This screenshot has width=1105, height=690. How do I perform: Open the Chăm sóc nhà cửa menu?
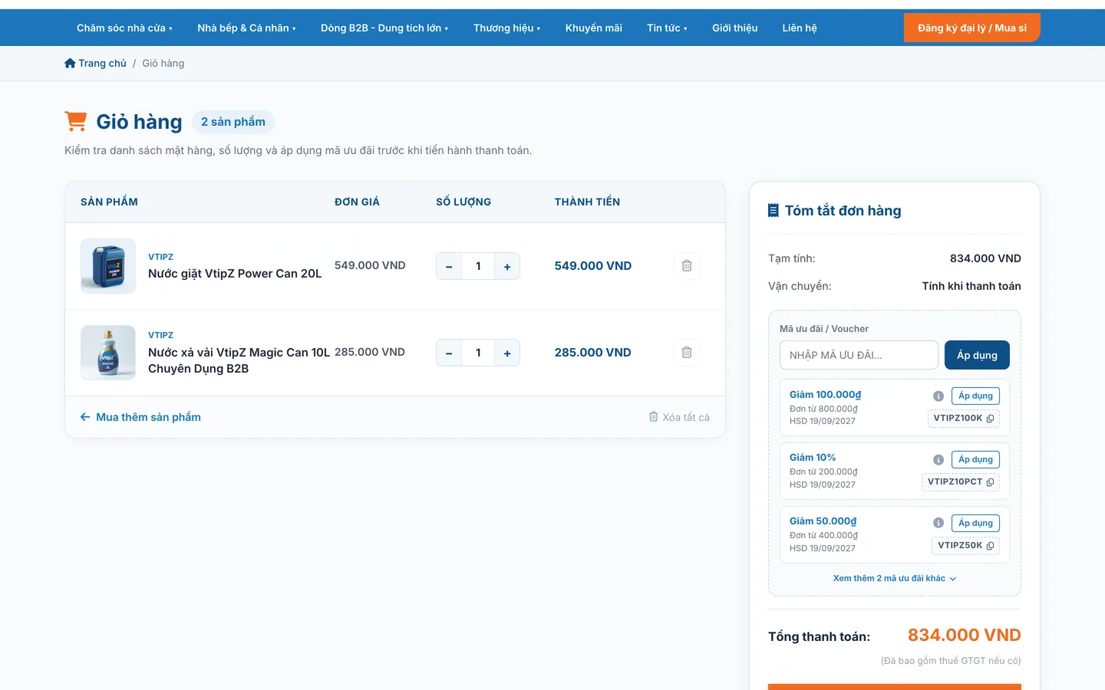coord(124,28)
